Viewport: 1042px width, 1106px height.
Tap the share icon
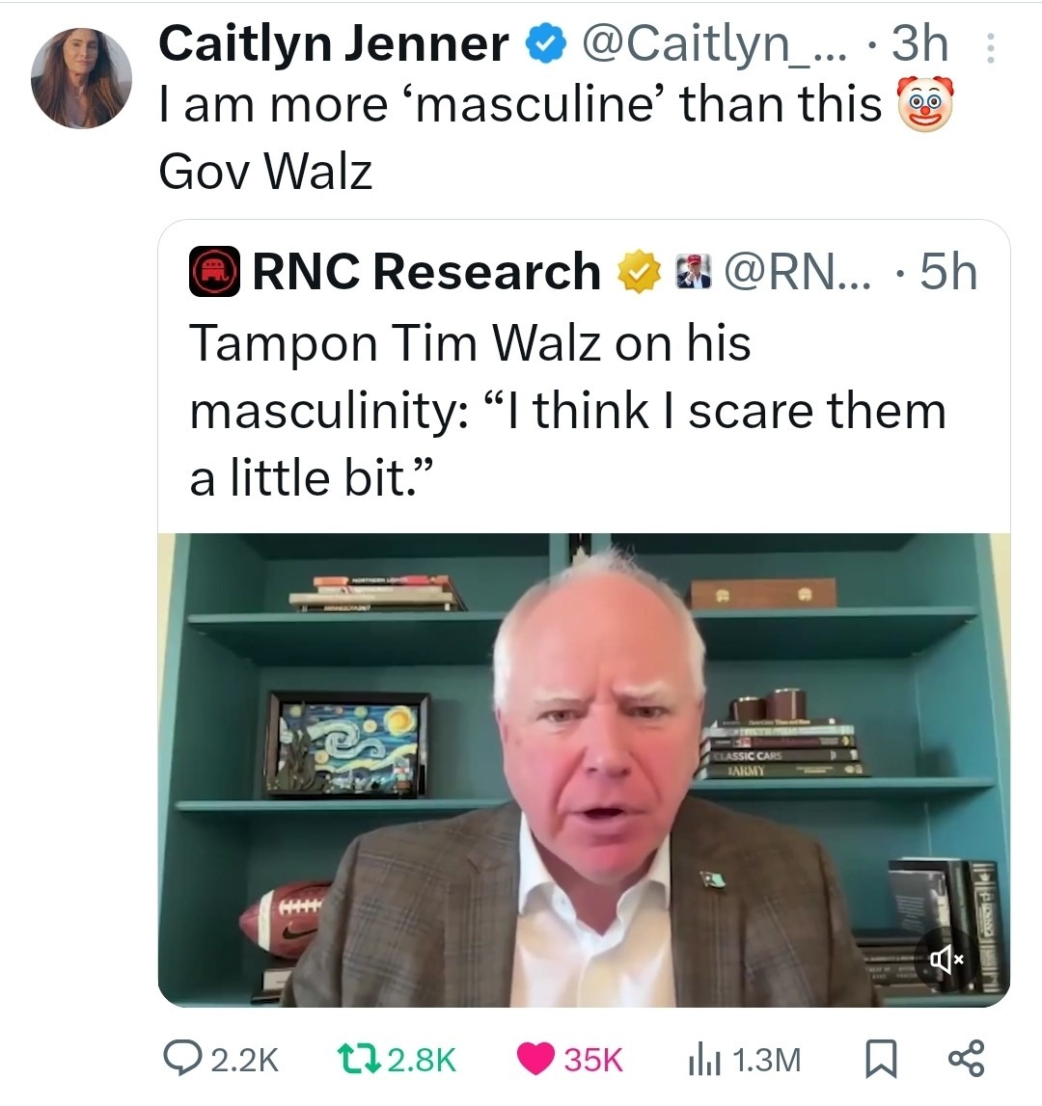point(966,1059)
